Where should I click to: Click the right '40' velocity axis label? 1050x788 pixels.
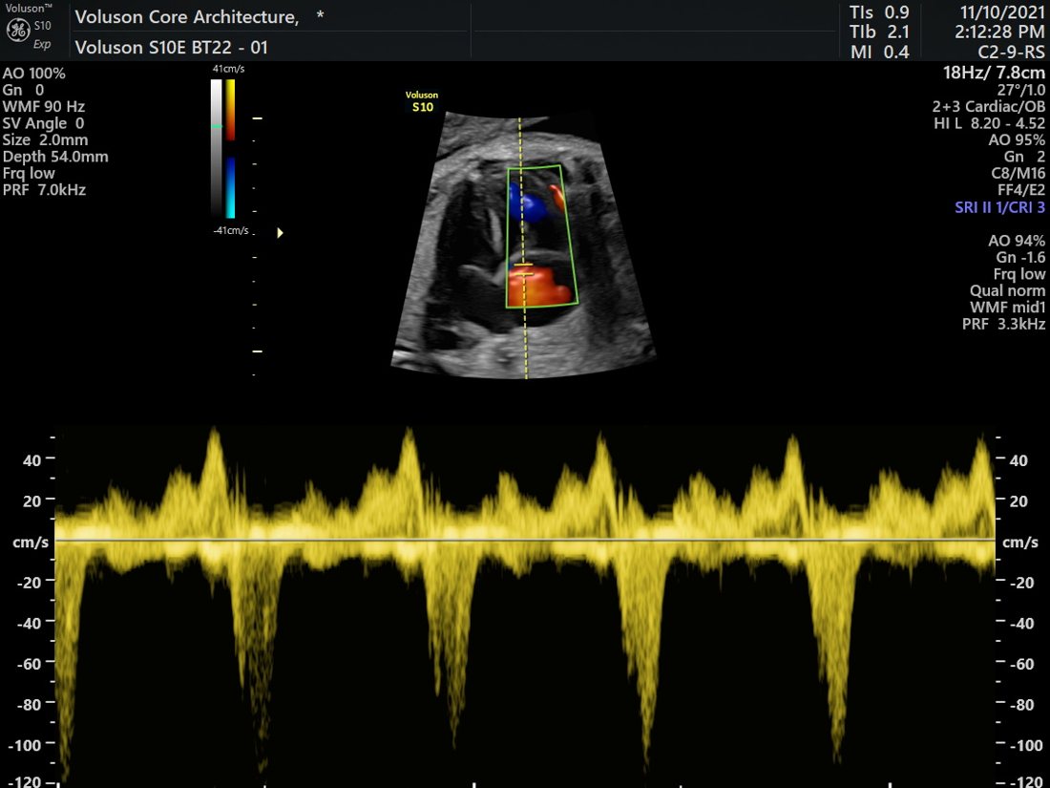[1018, 460]
